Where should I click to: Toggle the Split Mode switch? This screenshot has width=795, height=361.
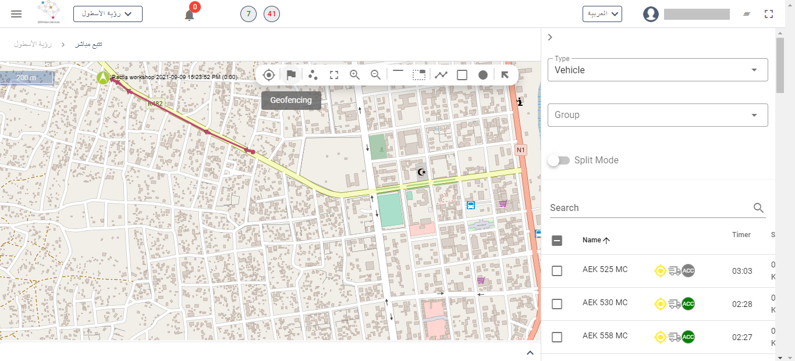559,160
